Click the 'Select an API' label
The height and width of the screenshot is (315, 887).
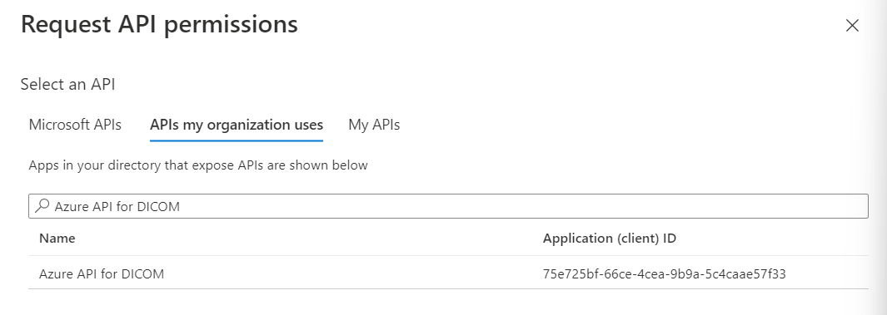68,84
